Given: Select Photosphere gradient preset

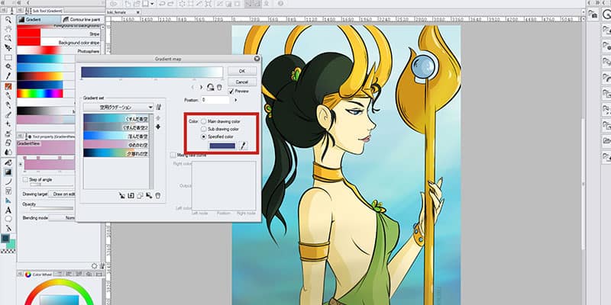Looking at the screenshot, I should click(59, 51).
